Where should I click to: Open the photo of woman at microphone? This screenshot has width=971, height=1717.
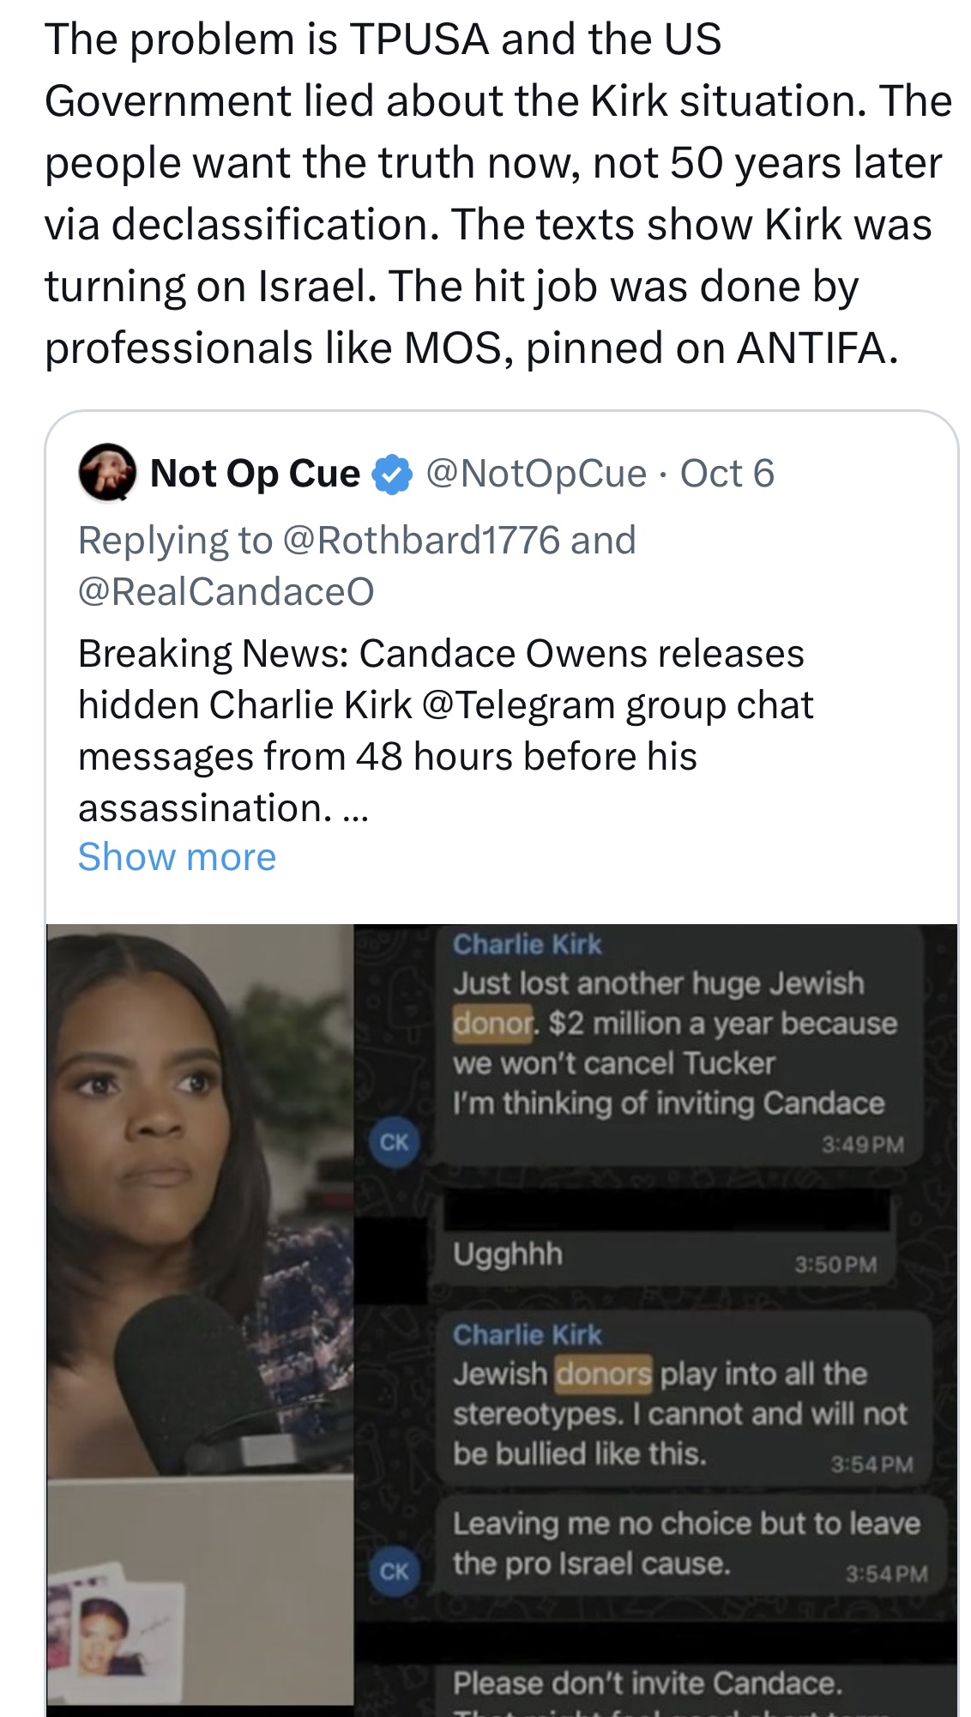tap(200, 1201)
